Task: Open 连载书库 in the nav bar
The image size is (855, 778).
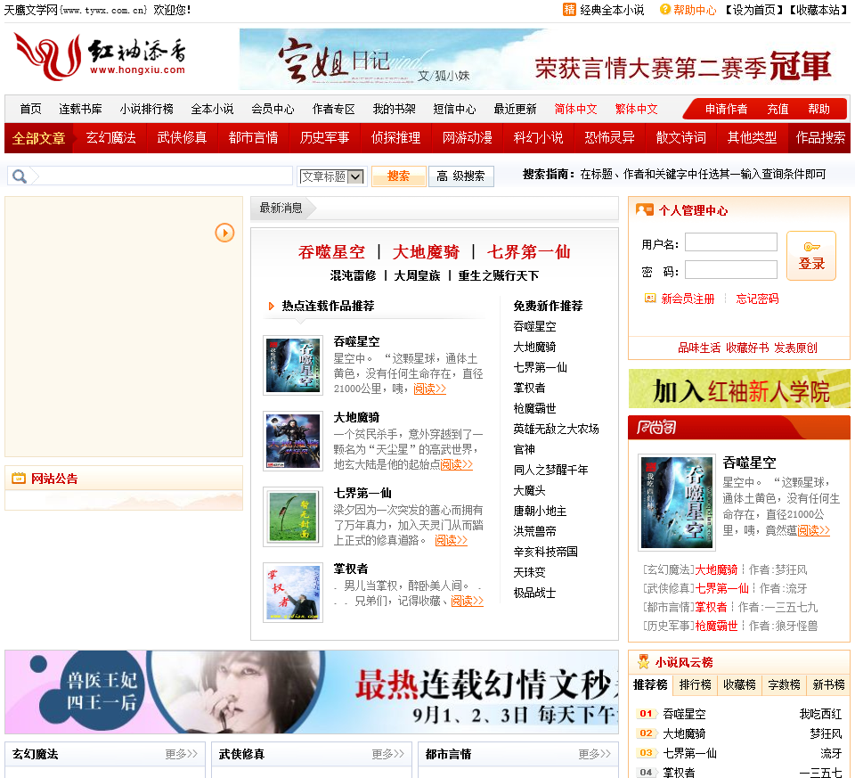Action: tap(81, 109)
